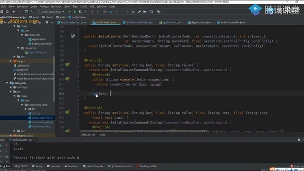Click the toolbar icon right of search magnifier

tap(159, 12)
